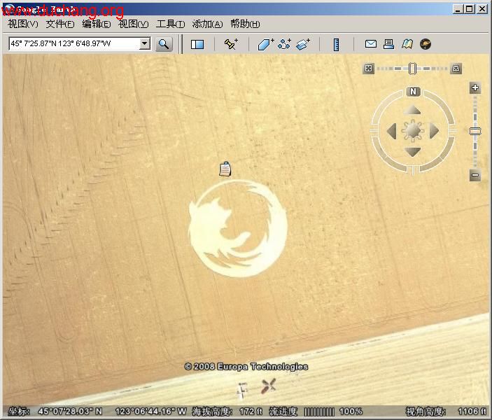This screenshot has width=492, height=420.
Task: Click the email envelope icon
Action: [x=370, y=43]
